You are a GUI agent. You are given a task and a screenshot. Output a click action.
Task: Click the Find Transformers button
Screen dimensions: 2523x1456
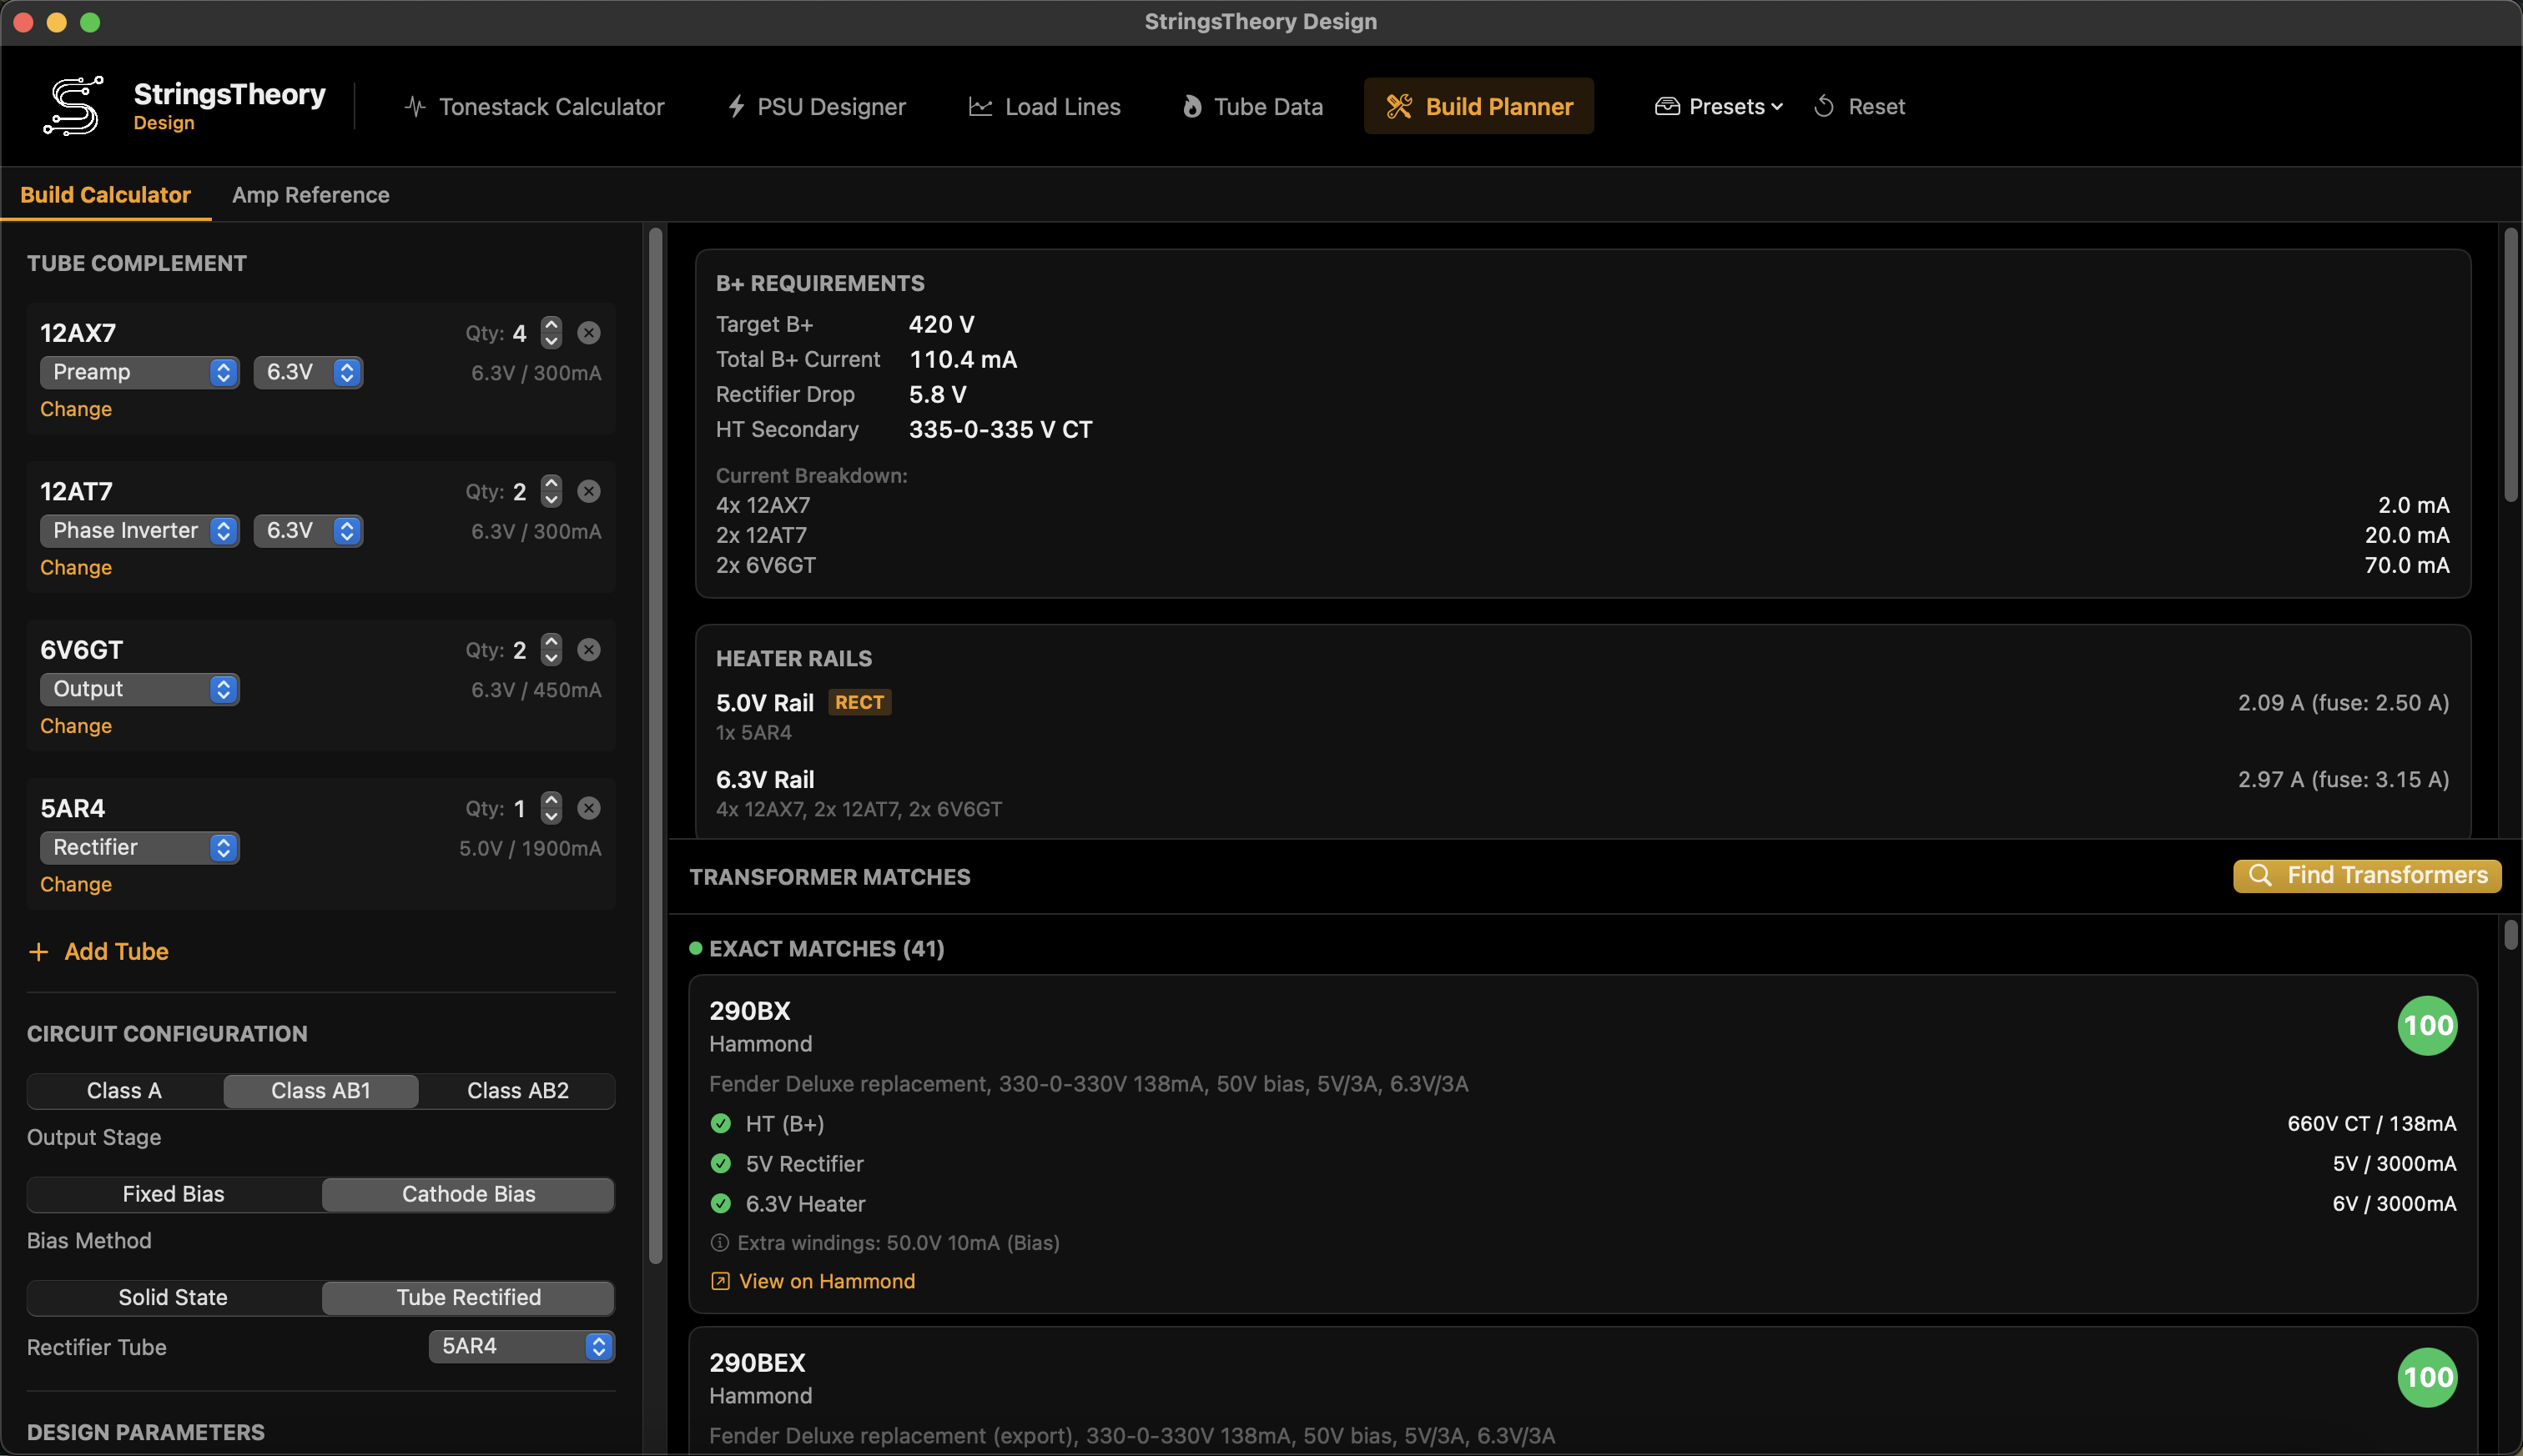click(2367, 875)
